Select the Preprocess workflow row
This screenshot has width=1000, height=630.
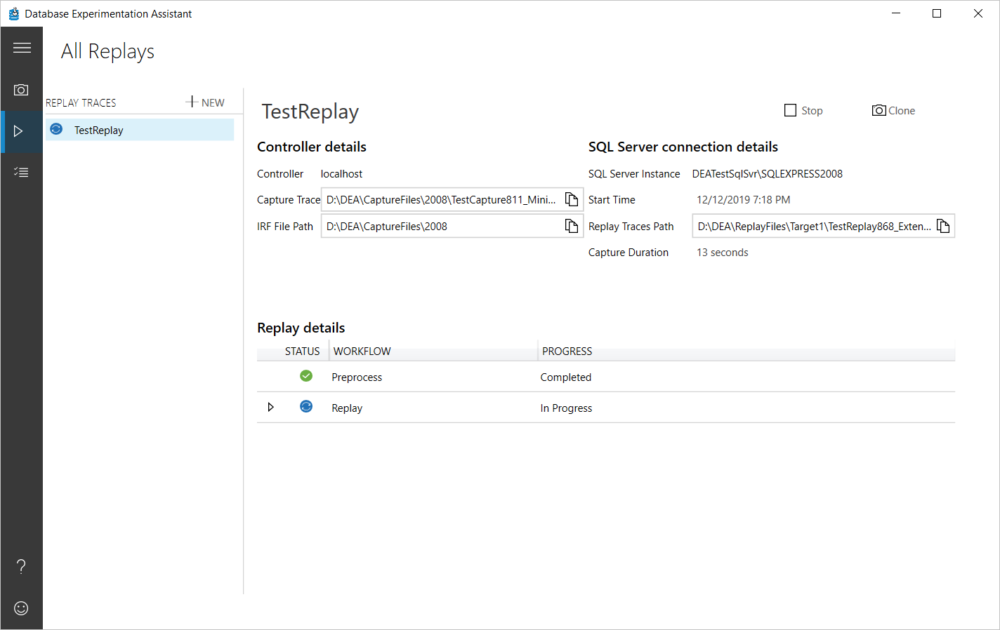click(357, 377)
